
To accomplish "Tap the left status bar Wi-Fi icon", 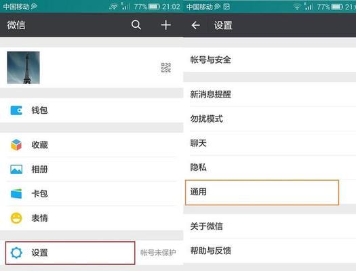I will point(113,7).
